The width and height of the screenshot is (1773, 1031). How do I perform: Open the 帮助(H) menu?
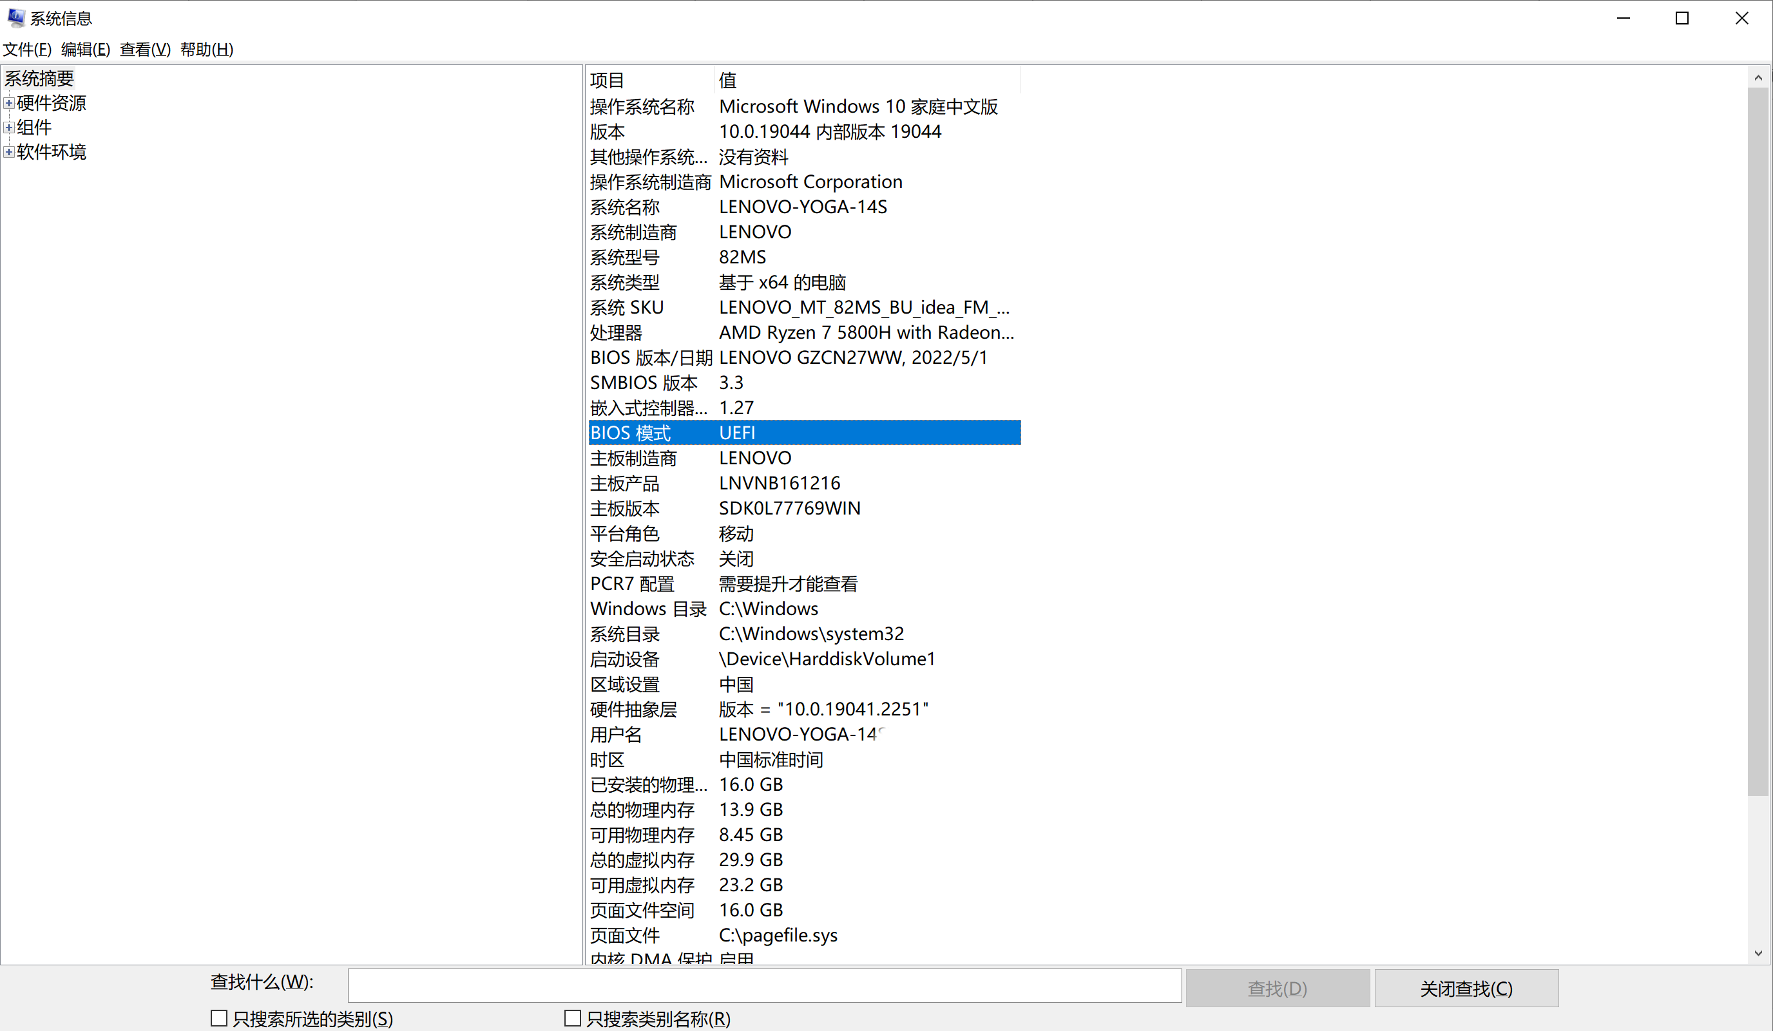pyautogui.click(x=206, y=49)
